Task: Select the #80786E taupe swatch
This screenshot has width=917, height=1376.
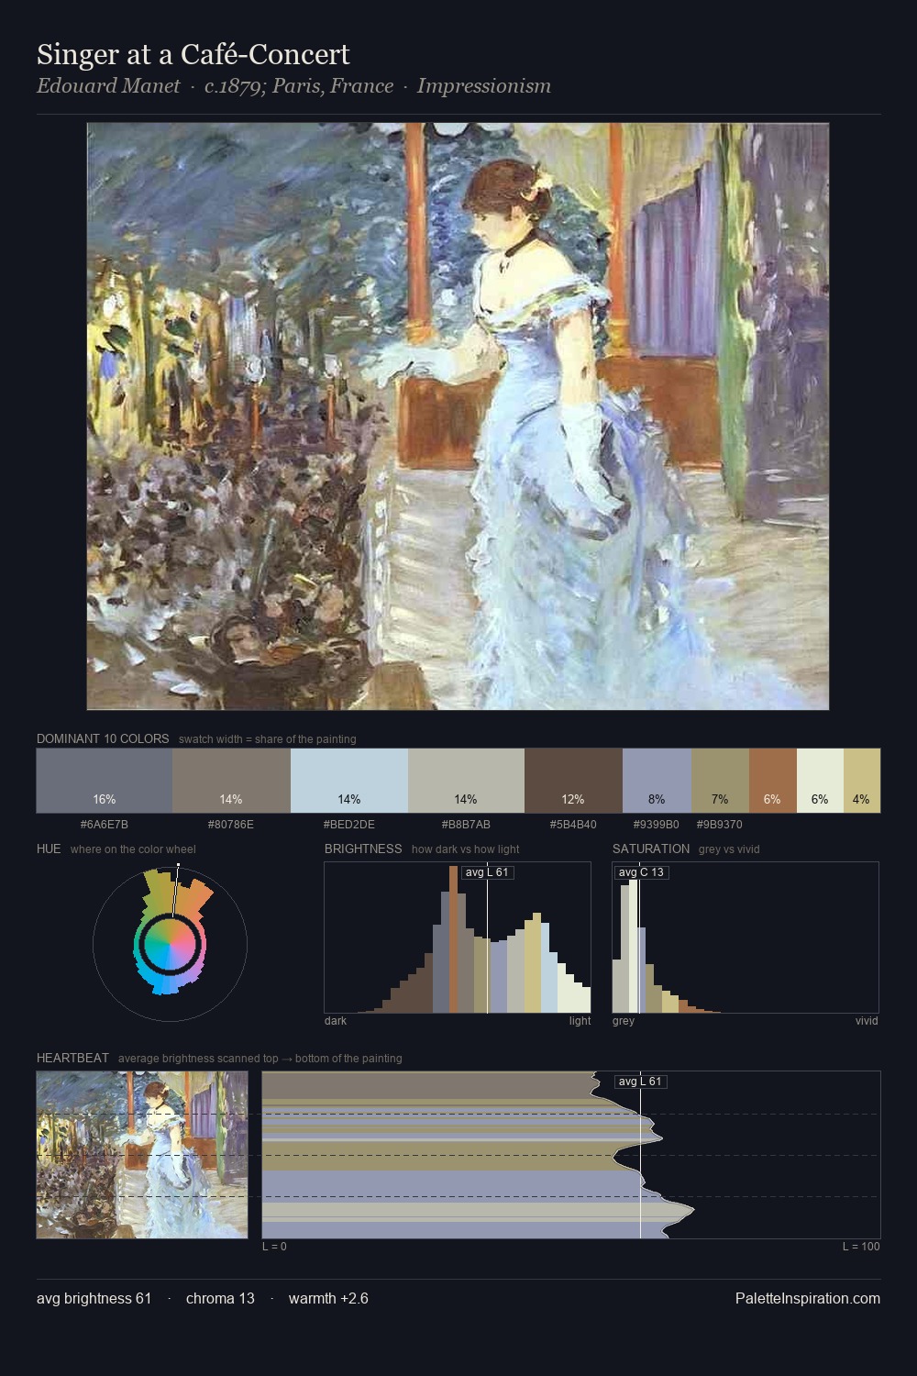Action: [x=231, y=781]
